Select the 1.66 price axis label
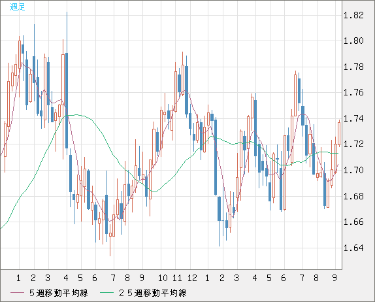The width and height of the screenshot is (375, 302). coord(353,222)
